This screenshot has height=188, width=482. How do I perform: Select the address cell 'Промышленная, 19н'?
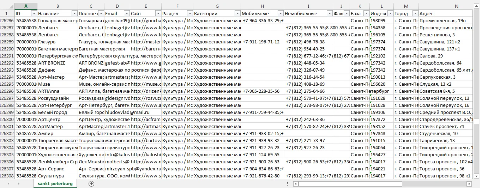(446, 20)
